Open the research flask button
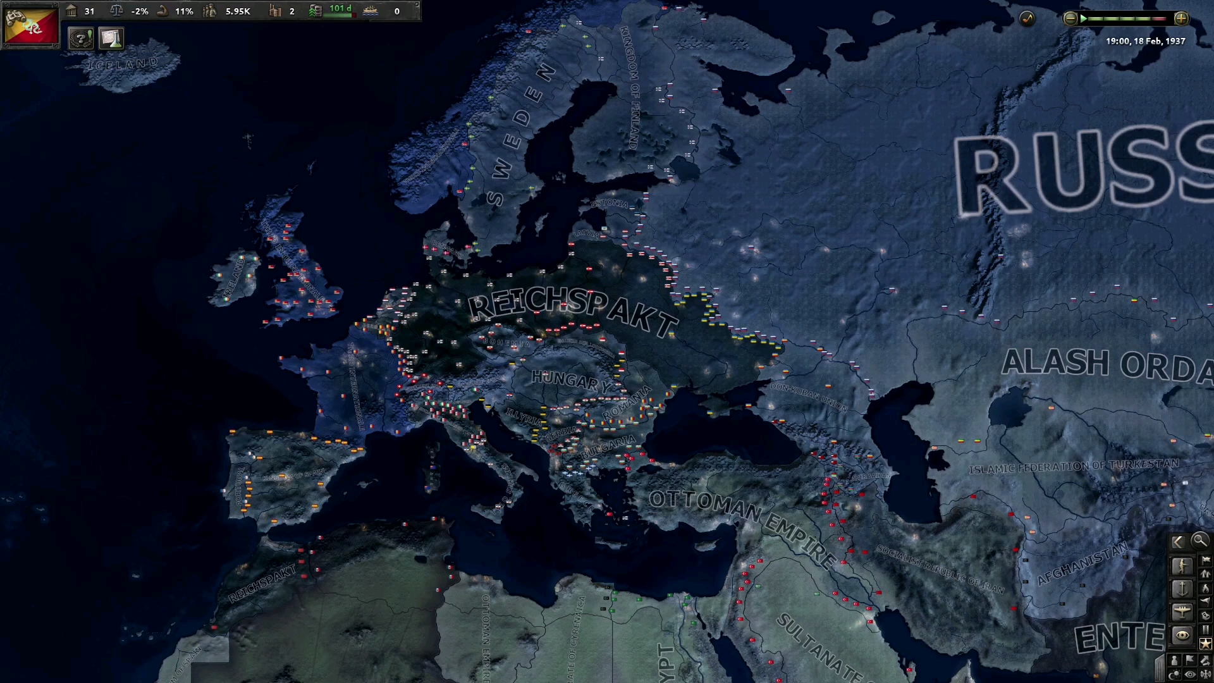 111,39
